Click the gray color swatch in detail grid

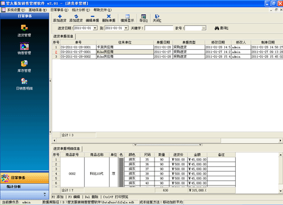point(121,172)
